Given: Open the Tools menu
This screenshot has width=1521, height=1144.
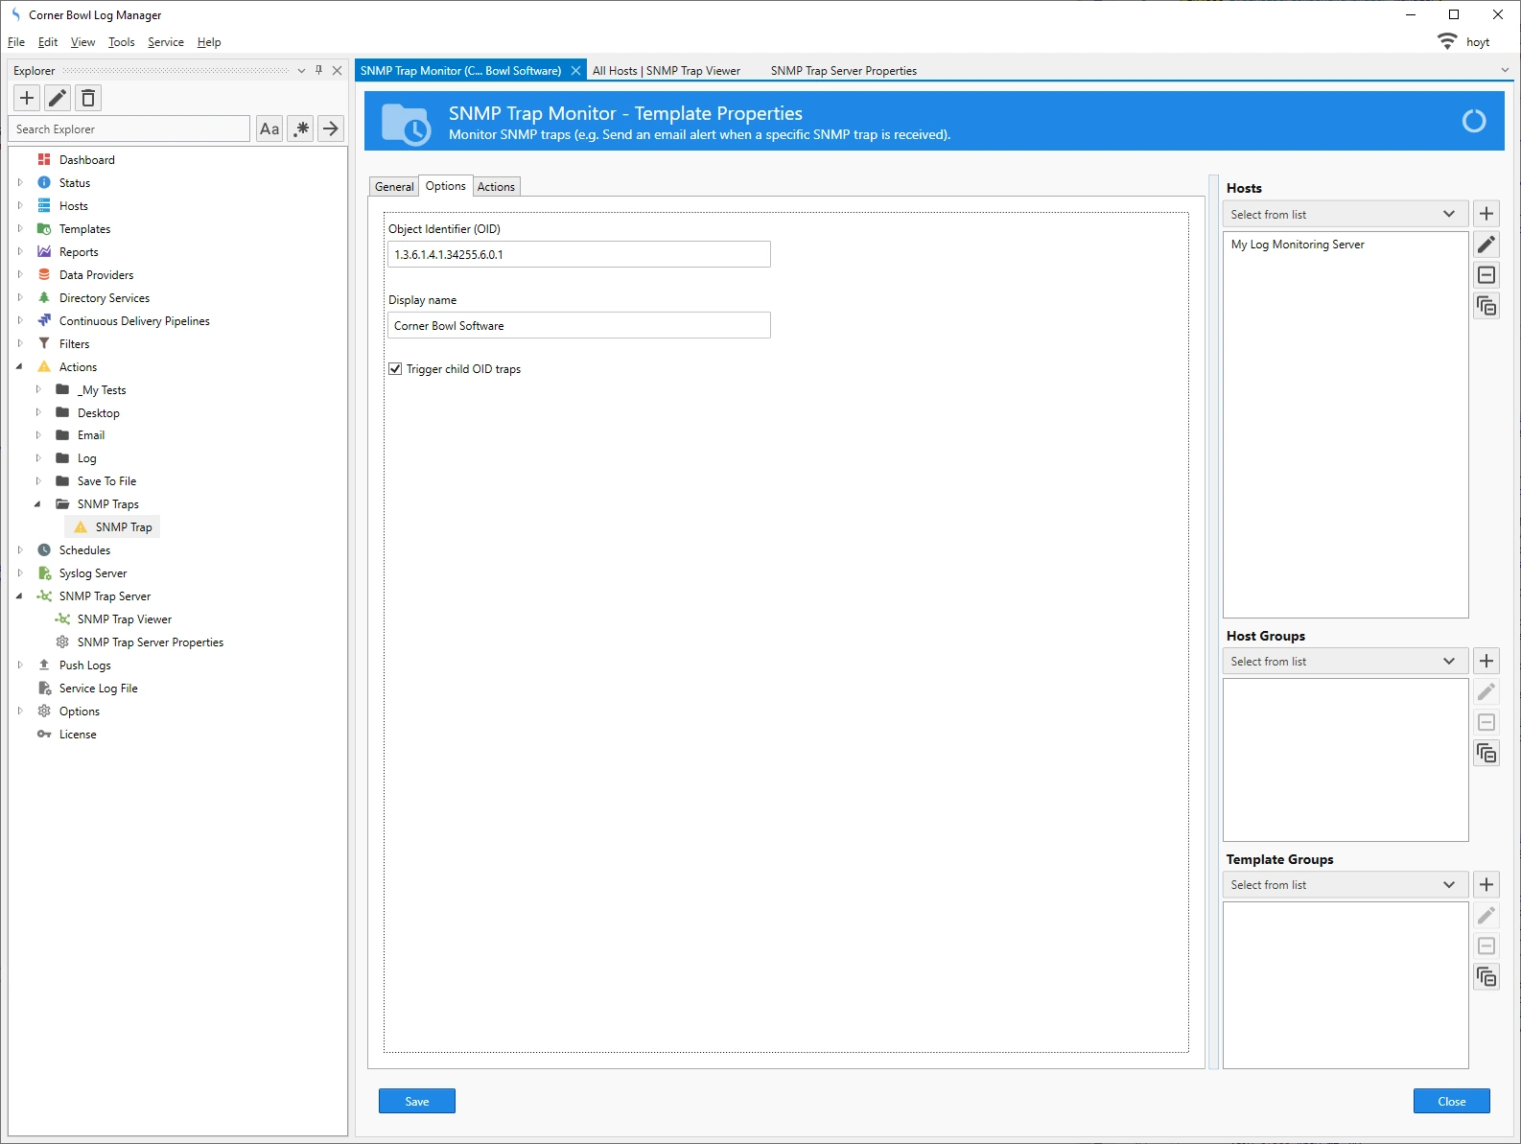Looking at the screenshot, I should (121, 42).
